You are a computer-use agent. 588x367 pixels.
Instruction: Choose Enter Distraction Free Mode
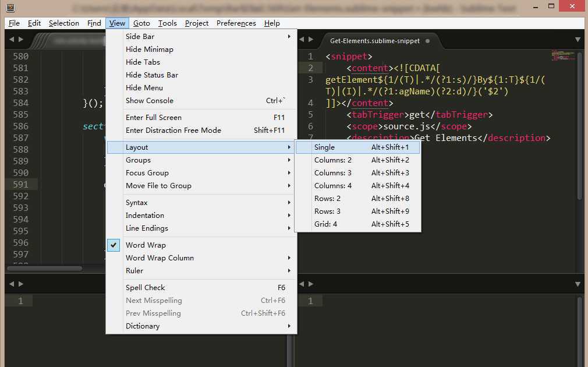(x=201, y=130)
